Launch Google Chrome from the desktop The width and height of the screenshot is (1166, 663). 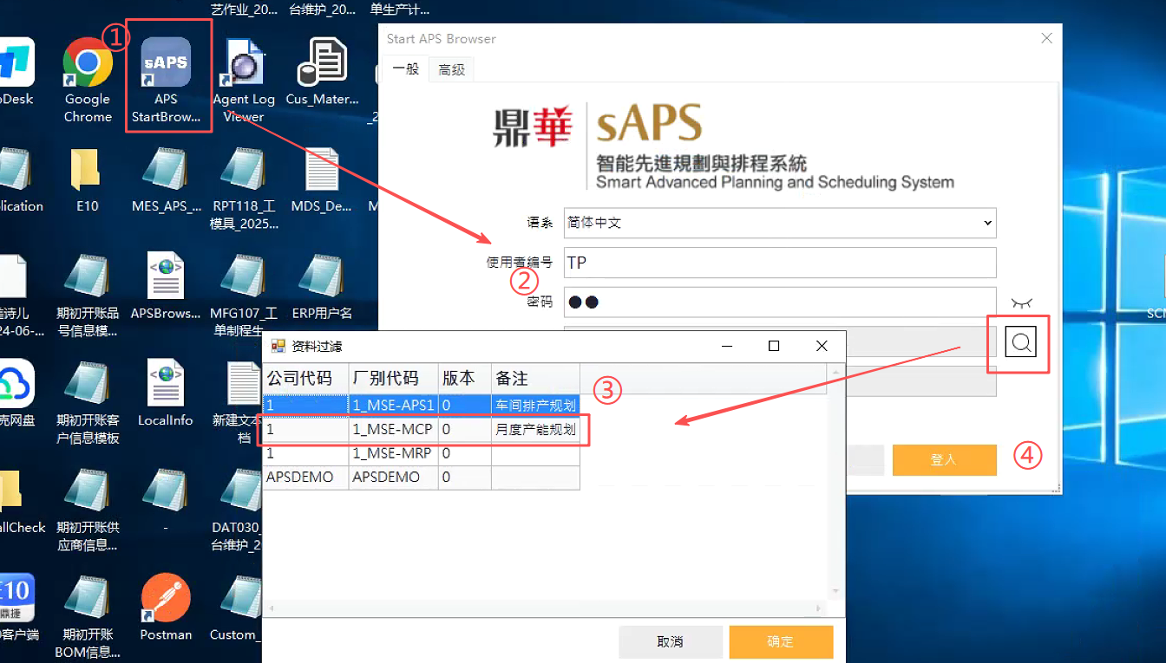tap(88, 81)
